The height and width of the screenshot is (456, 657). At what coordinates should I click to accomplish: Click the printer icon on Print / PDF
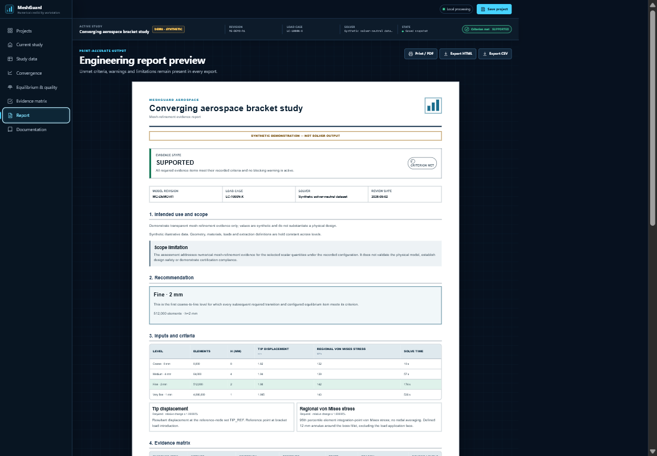click(x=411, y=54)
